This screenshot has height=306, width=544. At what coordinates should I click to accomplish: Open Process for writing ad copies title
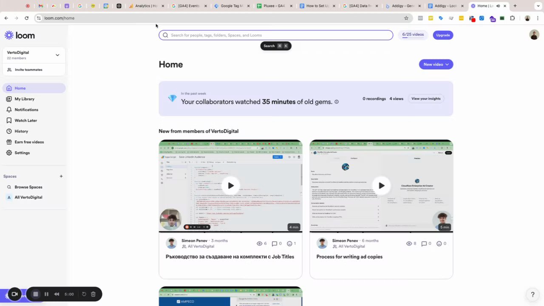(349, 257)
